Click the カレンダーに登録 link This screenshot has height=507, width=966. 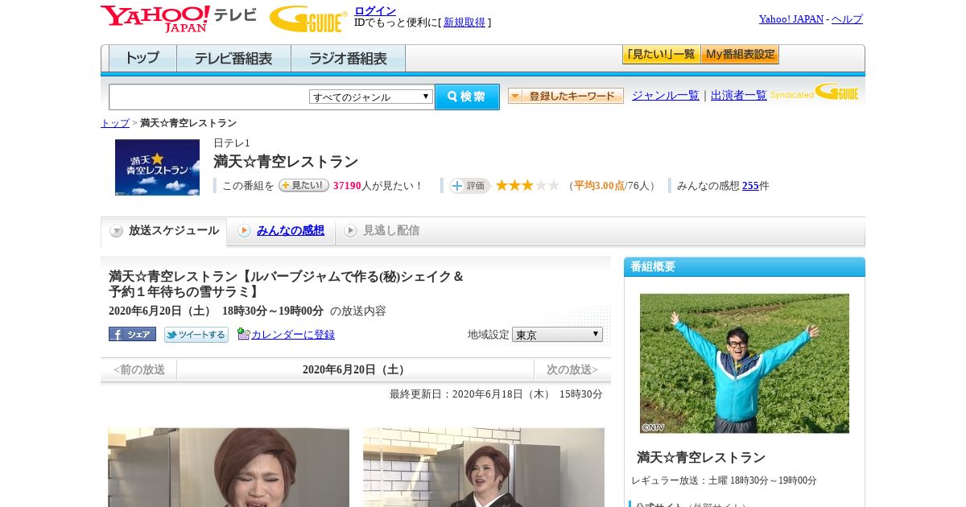pyautogui.click(x=293, y=335)
